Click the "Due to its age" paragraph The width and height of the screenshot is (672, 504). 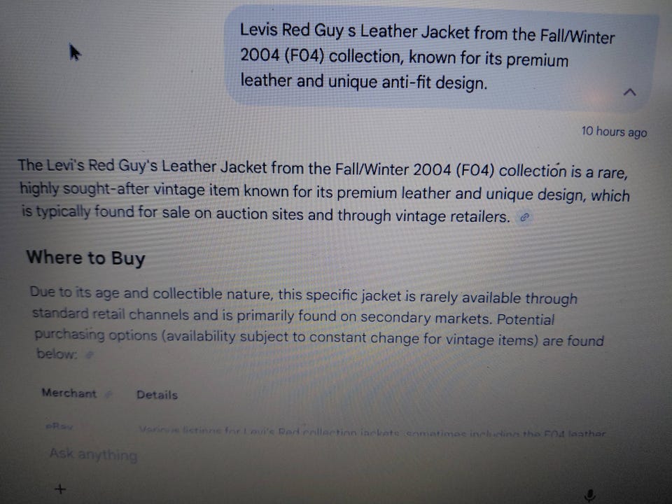(318, 323)
